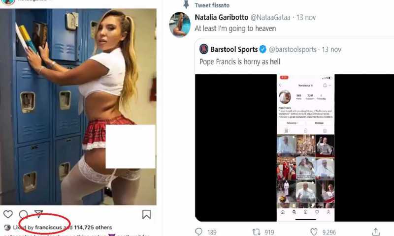Open comments via speech bubble icon

pos(23,214)
